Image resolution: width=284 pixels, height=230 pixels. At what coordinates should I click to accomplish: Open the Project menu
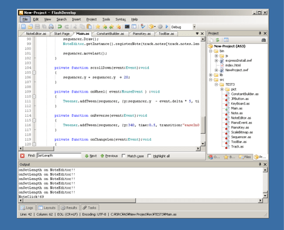pyautogui.click(x=91, y=19)
